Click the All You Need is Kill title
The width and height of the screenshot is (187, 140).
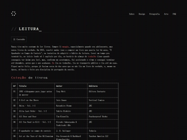(35, 122)
